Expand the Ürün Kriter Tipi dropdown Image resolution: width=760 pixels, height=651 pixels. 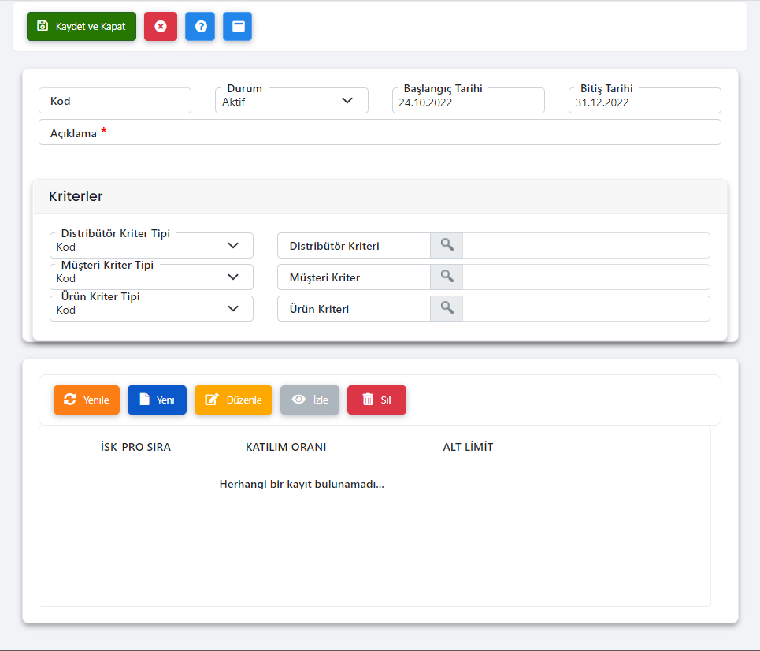point(151,309)
